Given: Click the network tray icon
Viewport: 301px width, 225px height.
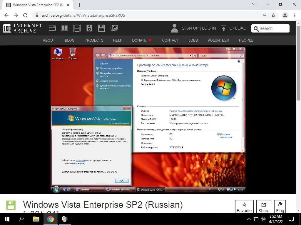Looking at the screenshot, I should [x=256, y=219].
